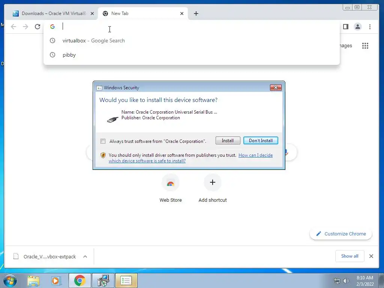Switch to Downloads – Oracle VM VirtualBox tab
Screen dimensions: 384x288
coord(53,13)
